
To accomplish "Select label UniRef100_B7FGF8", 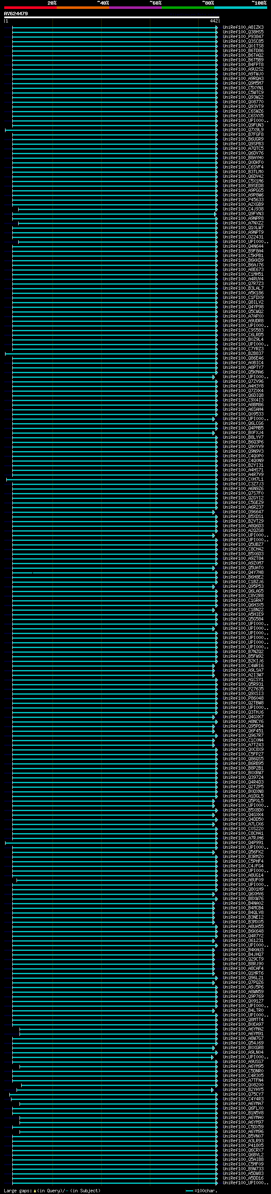I will (243, 134).
